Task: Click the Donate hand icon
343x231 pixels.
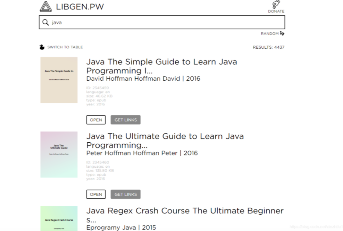Action: click(x=276, y=5)
